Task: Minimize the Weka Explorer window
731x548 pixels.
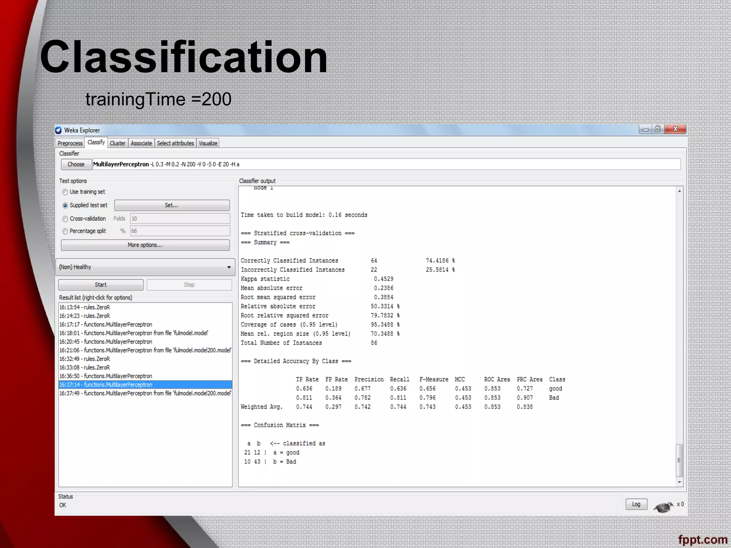Action: tap(645, 130)
